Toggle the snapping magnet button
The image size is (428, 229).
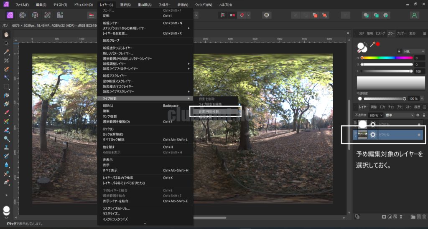coord(241,15)
